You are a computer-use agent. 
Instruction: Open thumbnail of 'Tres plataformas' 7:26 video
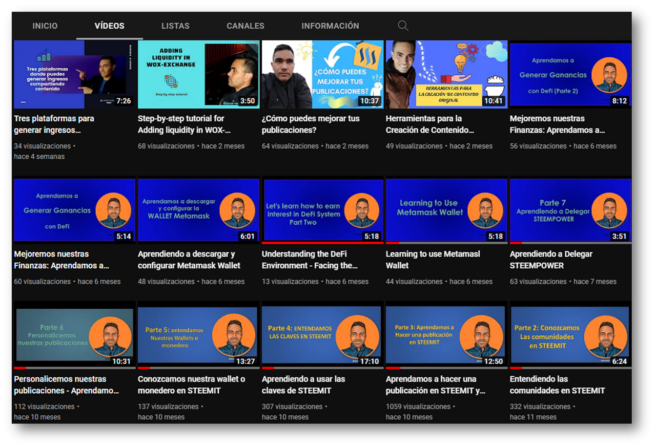(75, 74)
